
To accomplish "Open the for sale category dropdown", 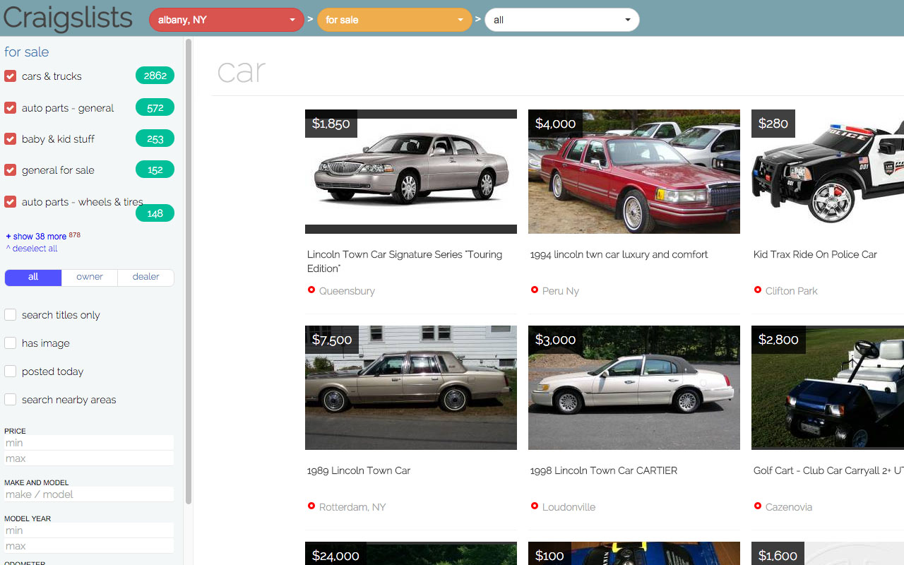I will 395,20.
